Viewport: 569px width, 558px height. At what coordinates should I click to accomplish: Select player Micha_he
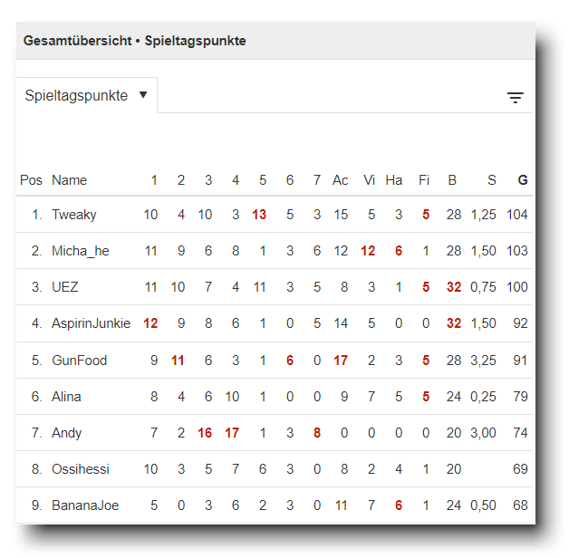click(80, 251)
